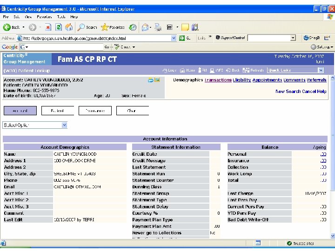Click the blue folder icon beside account
The image size is (335, 251).
[x=151, y=80]
